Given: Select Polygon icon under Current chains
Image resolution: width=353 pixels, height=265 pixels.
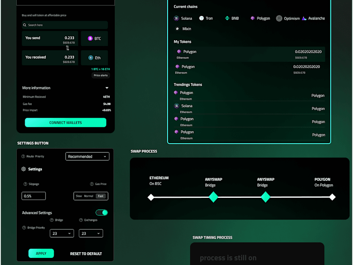Looking at the screenshot, I should (x=252, y=18).
